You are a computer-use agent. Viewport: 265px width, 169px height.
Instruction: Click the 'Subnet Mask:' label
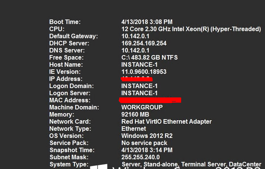click(69, 157)
